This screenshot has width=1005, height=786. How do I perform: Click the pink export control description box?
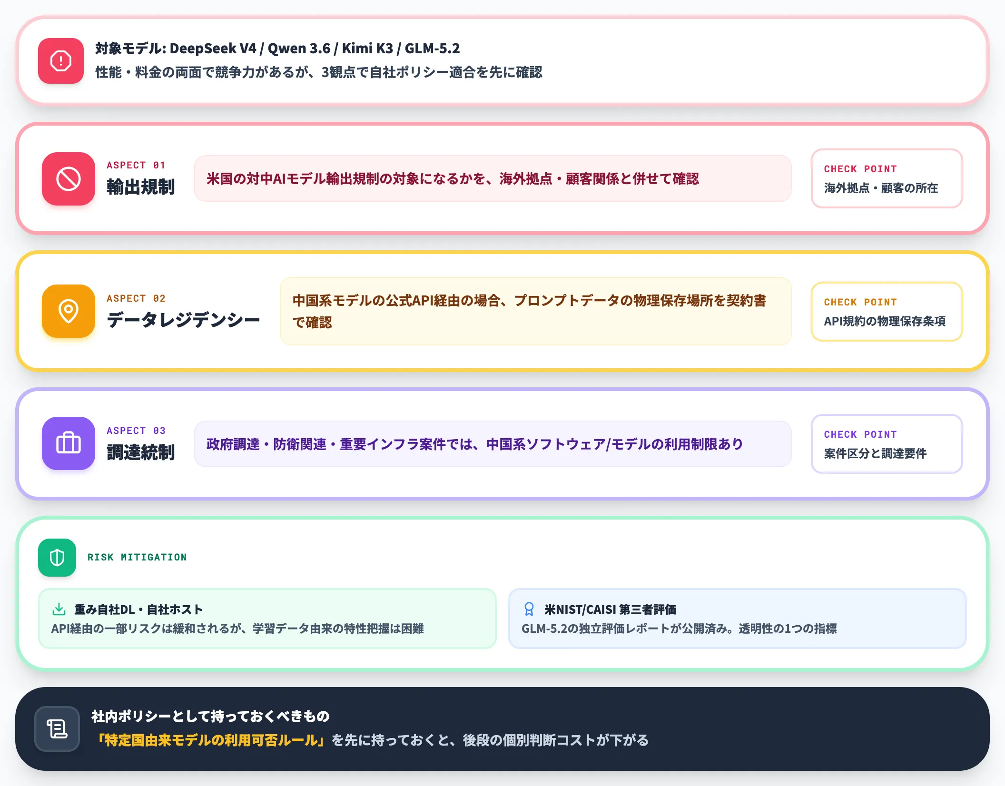pyautogui.click(x=493, y=178)
